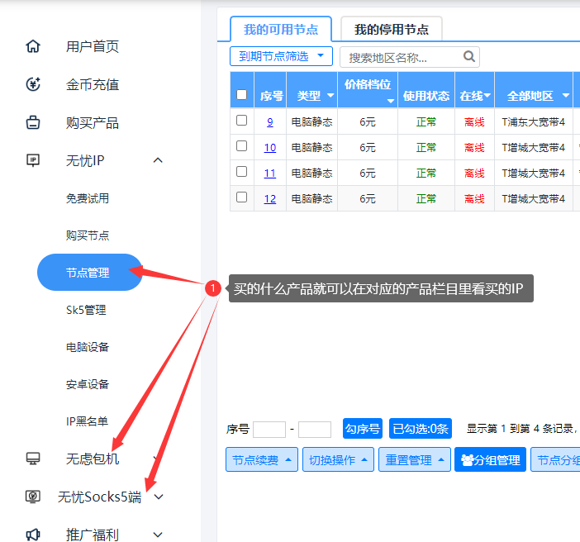Screen dimensions: 580x542
Task: Click the computer icon beside 无虑包机
Action: (x=33, y=459)
